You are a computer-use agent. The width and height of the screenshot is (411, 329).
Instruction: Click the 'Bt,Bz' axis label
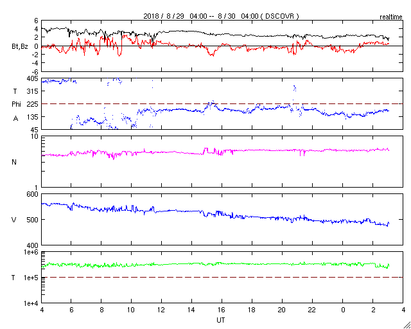coord(20,46)
